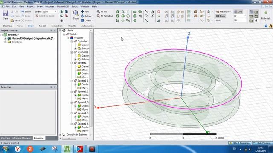273x153 pixels.
Task: Expand the Definitions folder in Project Manager
Action: (6, 42)
